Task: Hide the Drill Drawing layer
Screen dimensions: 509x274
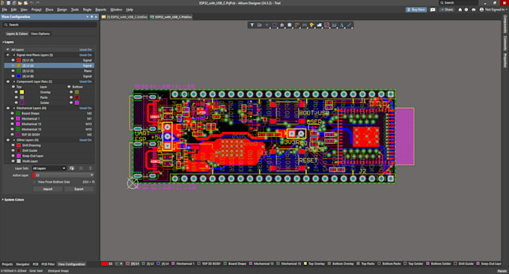Action: 13,145
